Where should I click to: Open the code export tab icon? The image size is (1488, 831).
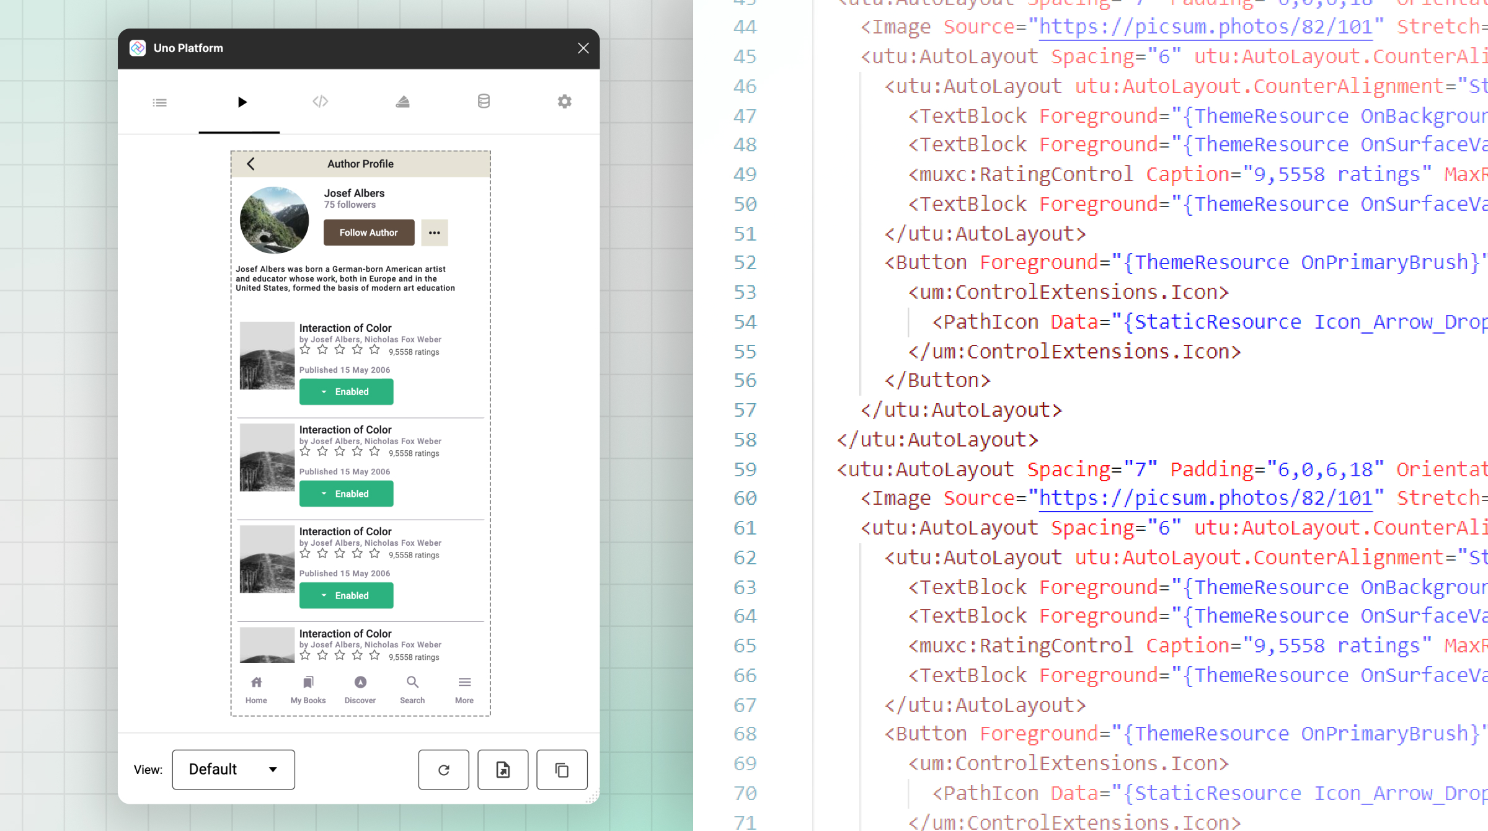(x=321, y=102)
